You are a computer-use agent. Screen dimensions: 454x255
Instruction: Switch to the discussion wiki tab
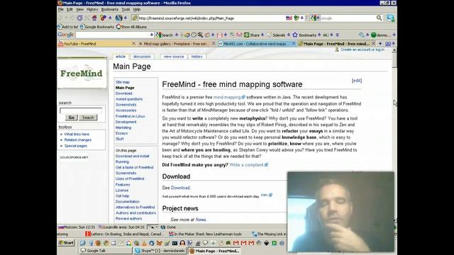[142, 57]
